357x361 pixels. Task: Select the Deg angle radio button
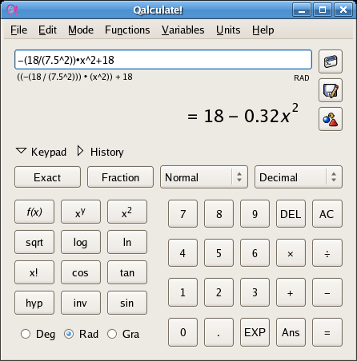(x=26, y=334)
